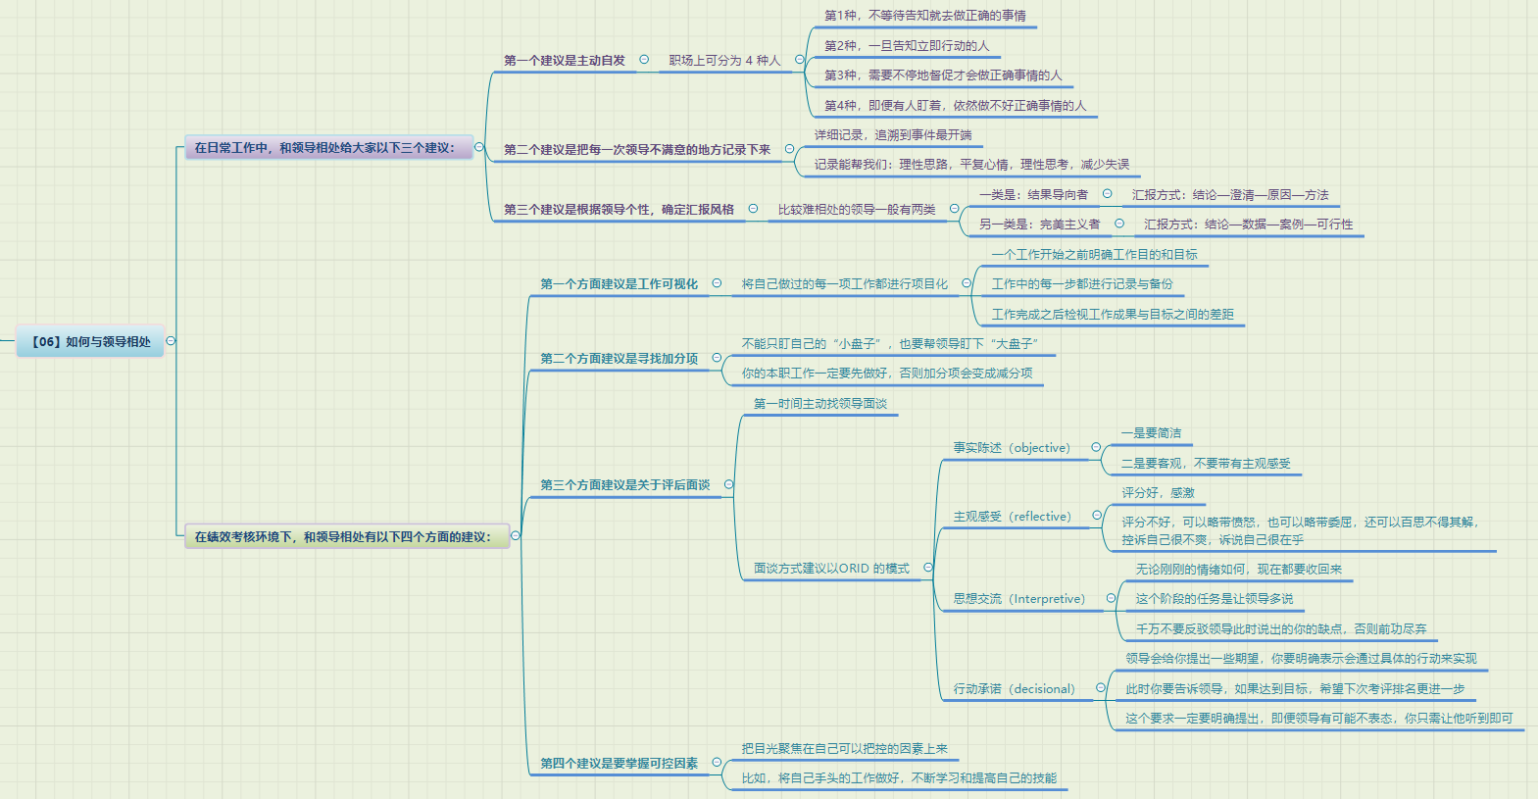Select topic 在绩效考核环境下，和领导相处有以下四个方面的建议
The height and width of the screenshot is (799, 1538).
(347, 536)
